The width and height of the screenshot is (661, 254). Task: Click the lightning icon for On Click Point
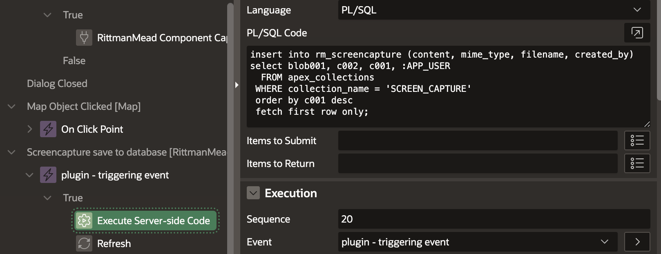[x=48, y=129]
